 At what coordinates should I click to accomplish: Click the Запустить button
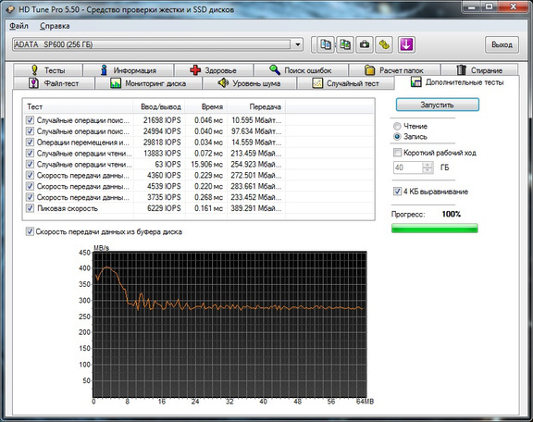[437, 105]
